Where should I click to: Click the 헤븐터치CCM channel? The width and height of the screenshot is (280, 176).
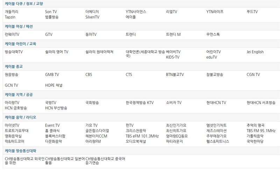[x=97, y=136]
